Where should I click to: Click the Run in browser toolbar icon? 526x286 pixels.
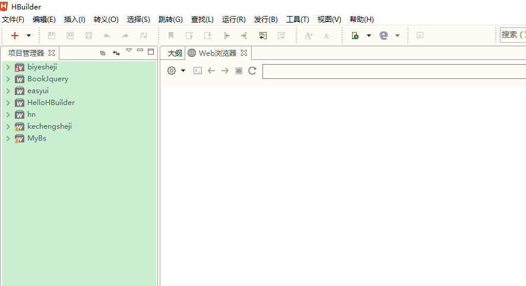pos(384,36)
